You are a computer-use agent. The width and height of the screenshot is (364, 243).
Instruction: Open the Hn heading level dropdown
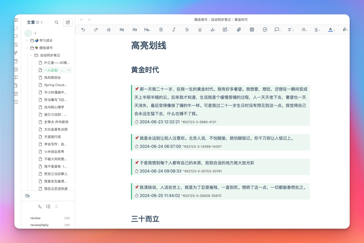147,30
